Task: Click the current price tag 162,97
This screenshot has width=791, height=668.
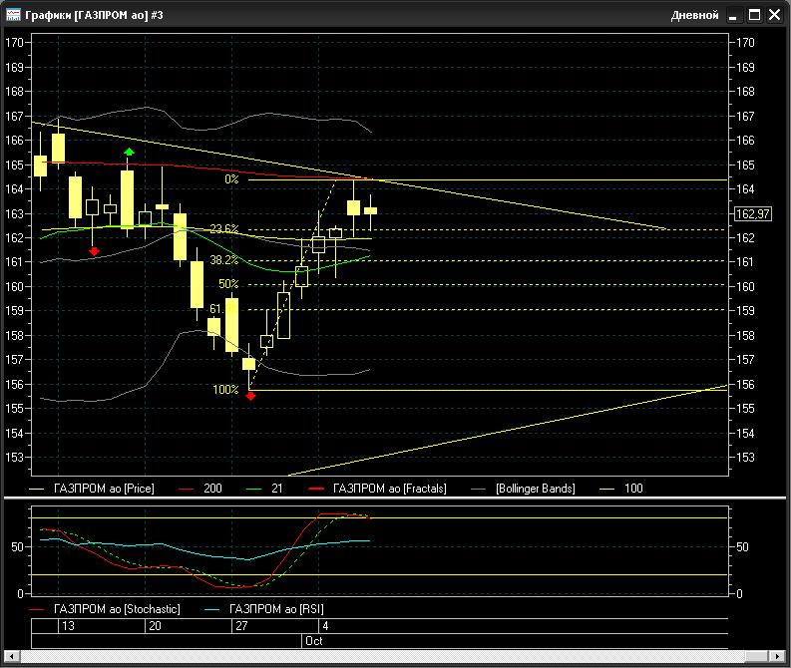Action: point(753,213)
